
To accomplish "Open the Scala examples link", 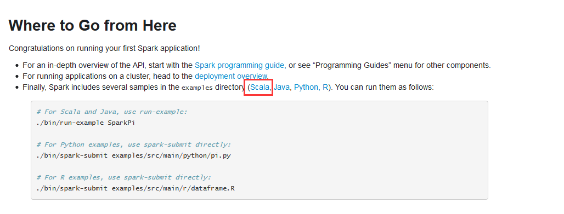I will [260, 87].
